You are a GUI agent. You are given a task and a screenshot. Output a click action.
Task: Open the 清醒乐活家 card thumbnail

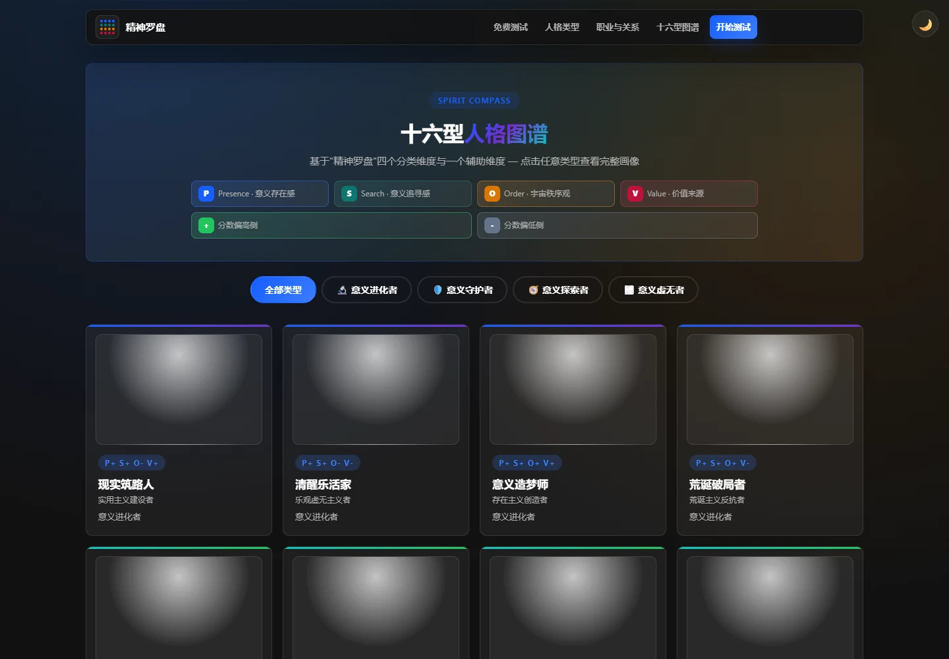[376, 389]
